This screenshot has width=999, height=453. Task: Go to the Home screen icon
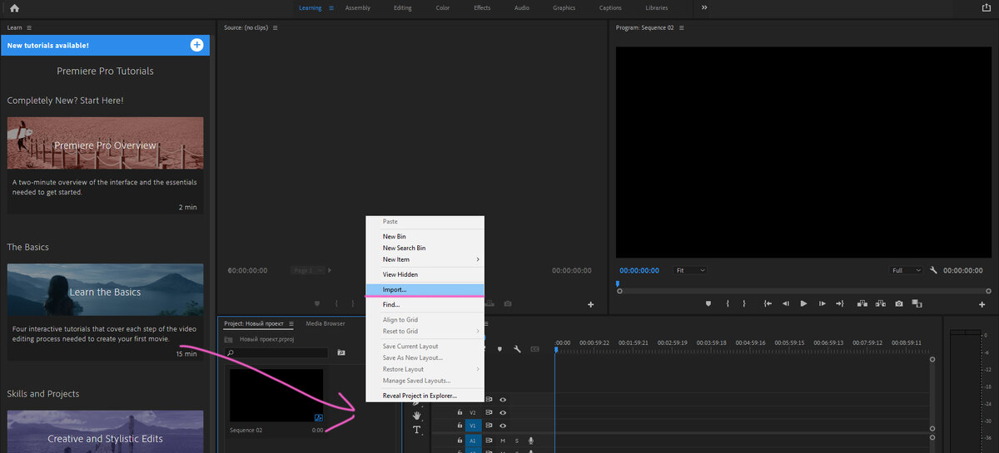[14, 8]
